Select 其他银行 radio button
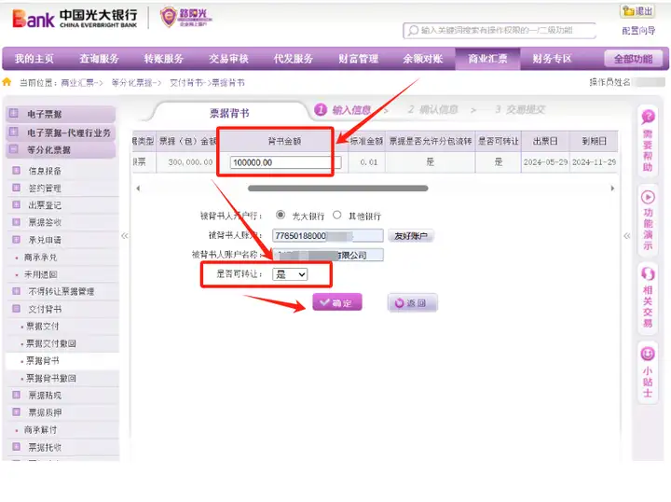 tap(337, 215)
